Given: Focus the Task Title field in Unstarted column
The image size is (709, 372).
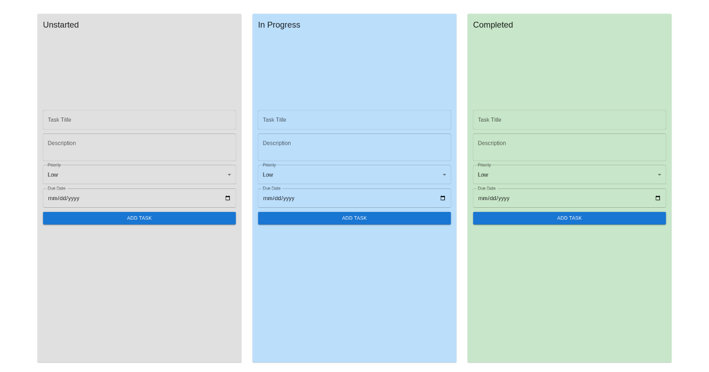Looking at the screenshot, I should 139,120.
